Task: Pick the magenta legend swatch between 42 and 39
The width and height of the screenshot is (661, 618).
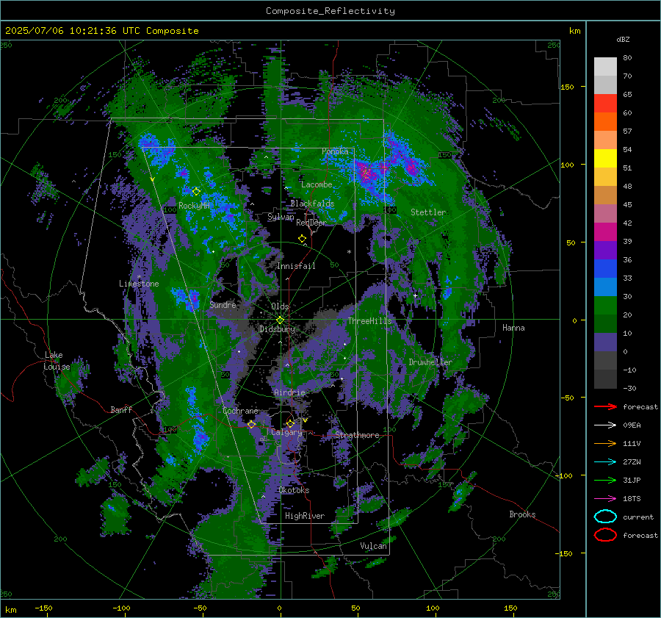Action: pos(605,232)
